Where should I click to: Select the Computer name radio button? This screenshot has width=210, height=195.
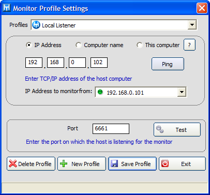(79, 45)
